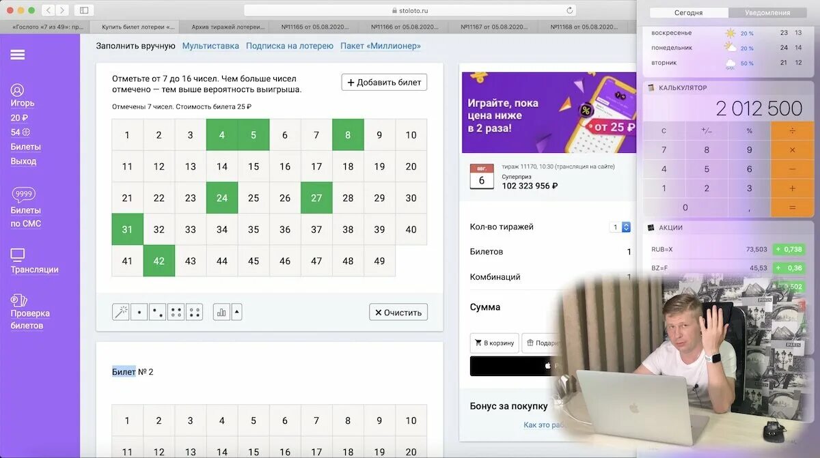Click calculator C clear key
820x458 pixels.
[664, 130]
